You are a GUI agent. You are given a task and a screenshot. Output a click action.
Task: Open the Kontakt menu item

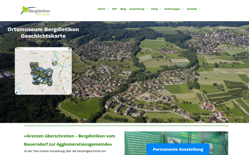click(192, 9)
